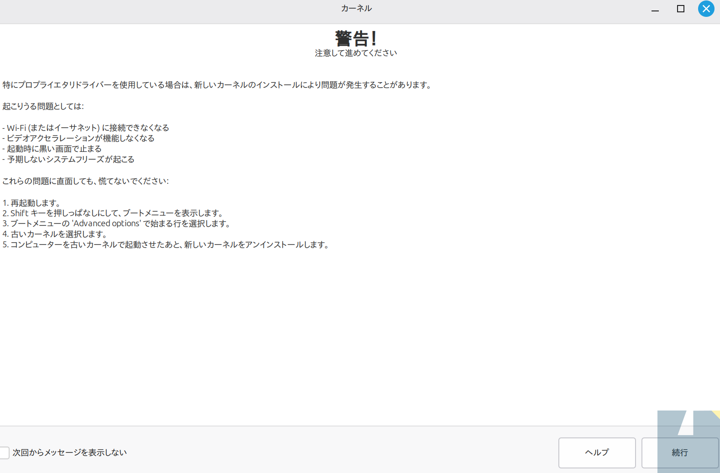
Task: Click the Wi-Fi connection problem line
Action: point(86,128)
